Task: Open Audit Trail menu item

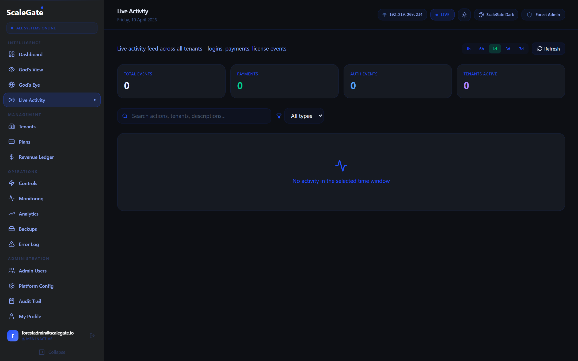Action: [30, 301]
